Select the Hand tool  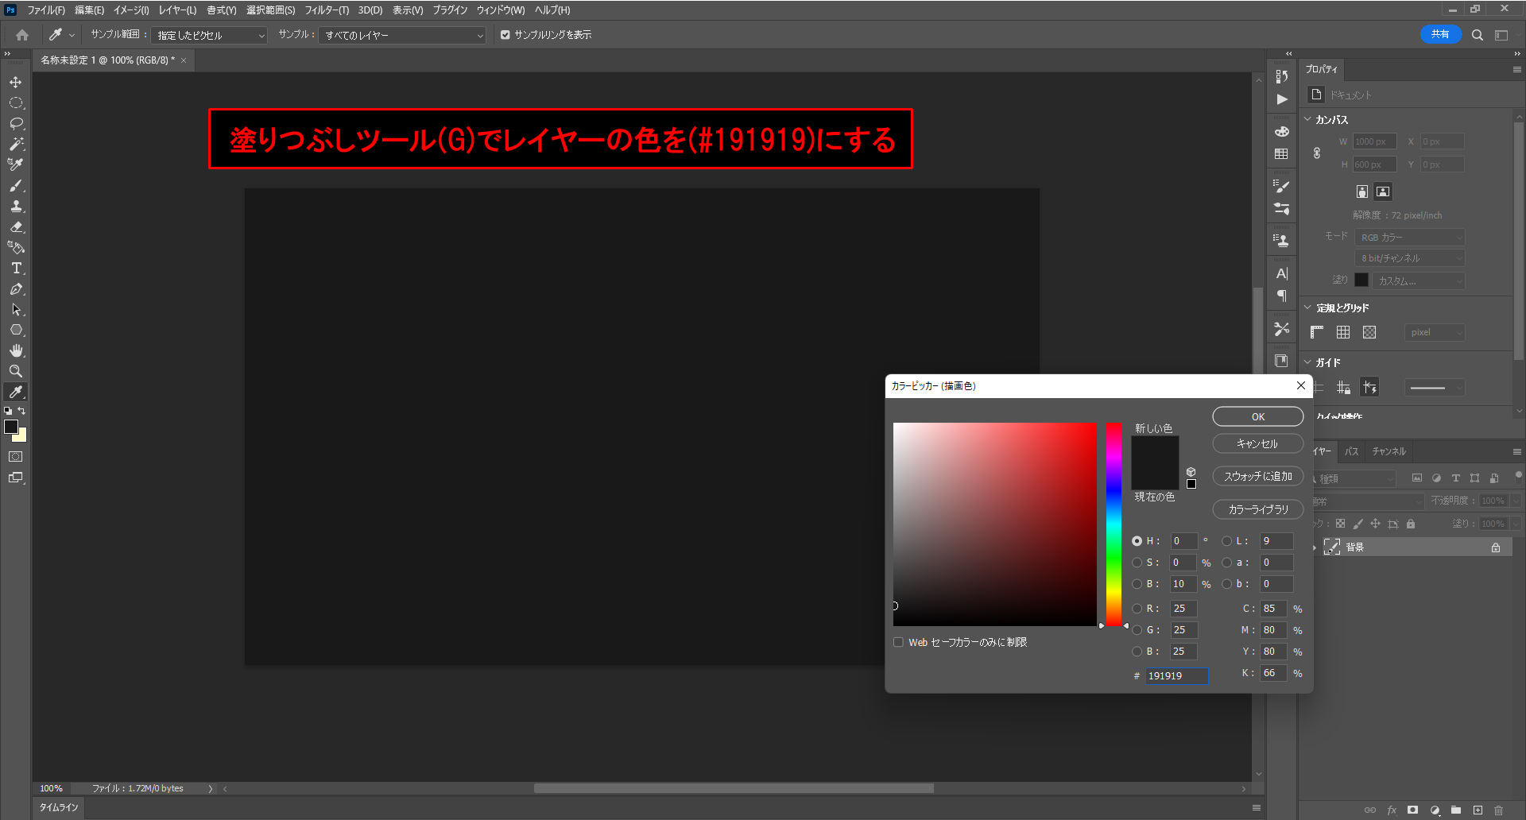(16, 350)
